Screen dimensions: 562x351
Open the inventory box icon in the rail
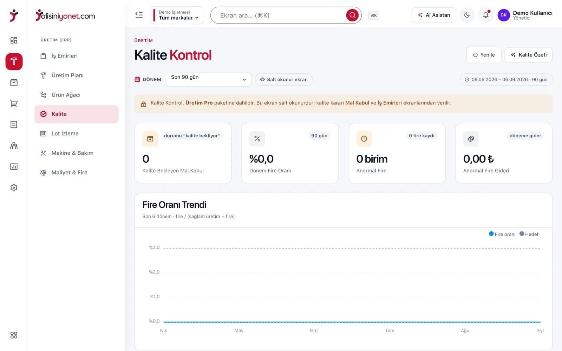tap(14, 82)
